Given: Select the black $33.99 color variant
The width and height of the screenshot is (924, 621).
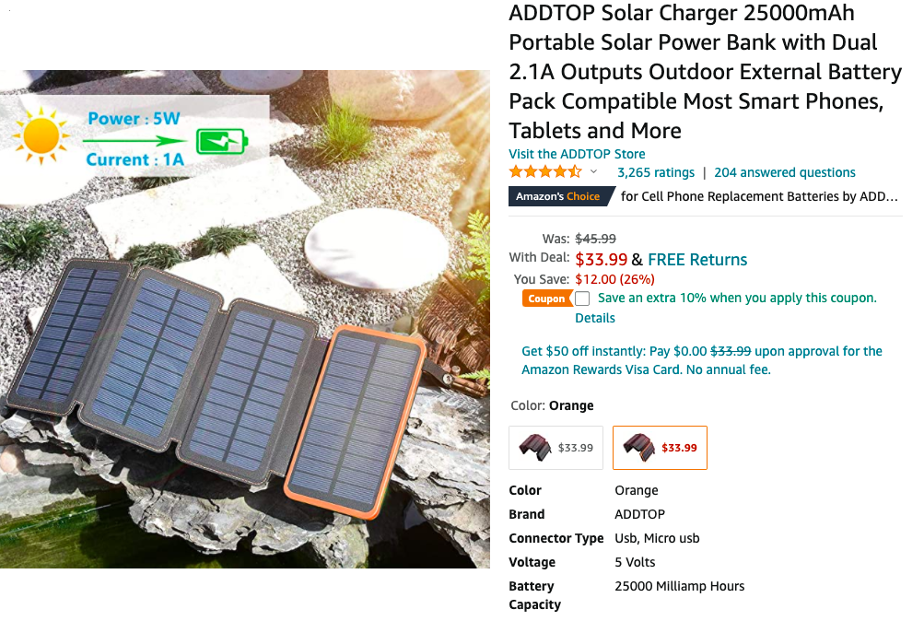Looking at the screenshot, I should pos(556,447).
